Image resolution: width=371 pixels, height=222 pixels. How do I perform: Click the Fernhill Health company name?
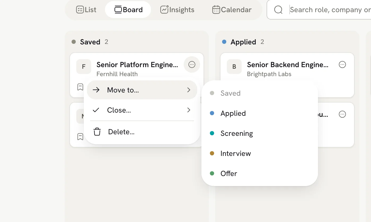pos(117,74)
